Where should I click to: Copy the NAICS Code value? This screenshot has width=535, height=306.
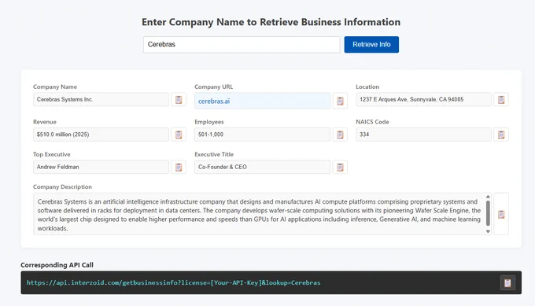(x=501, y=135)
